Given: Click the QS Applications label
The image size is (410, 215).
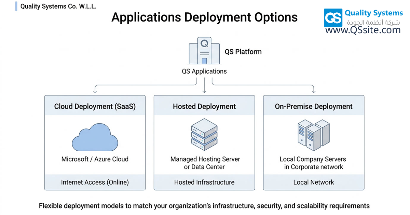Looking at the screenshot, I should coord(204,72).
